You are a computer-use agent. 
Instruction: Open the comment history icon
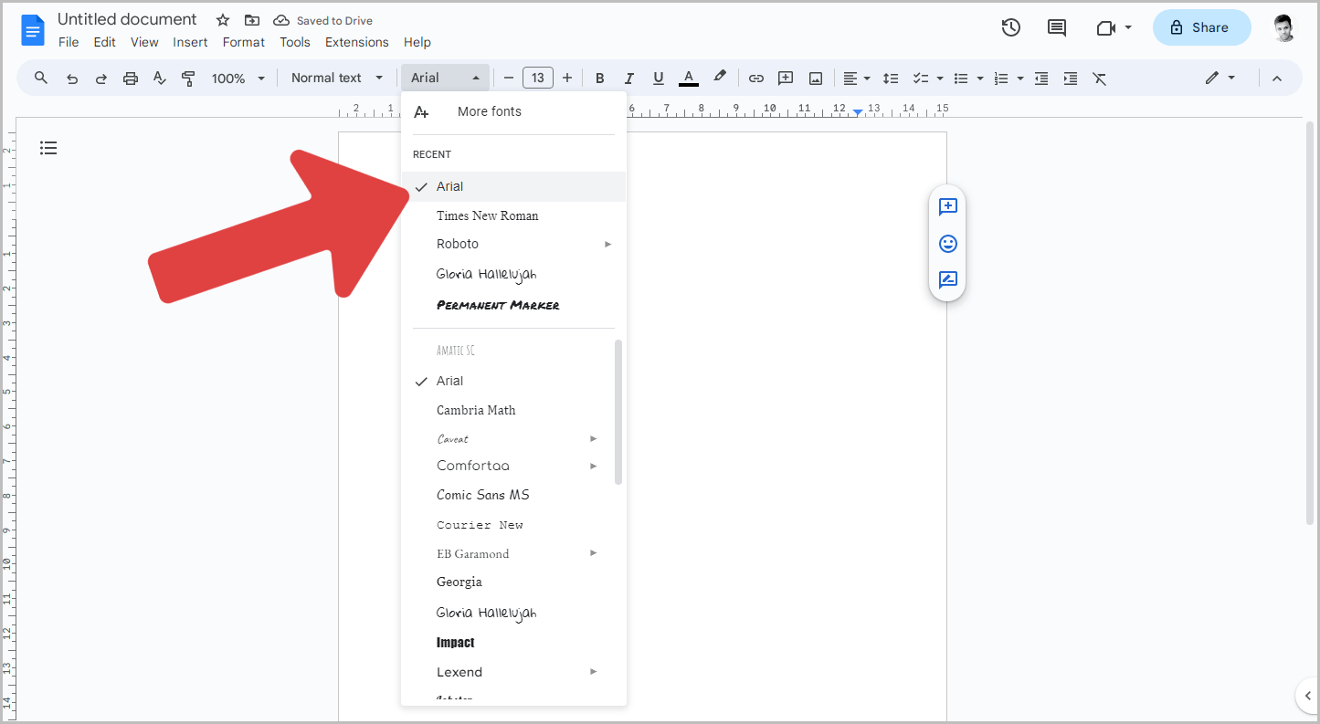[1057, 27]
